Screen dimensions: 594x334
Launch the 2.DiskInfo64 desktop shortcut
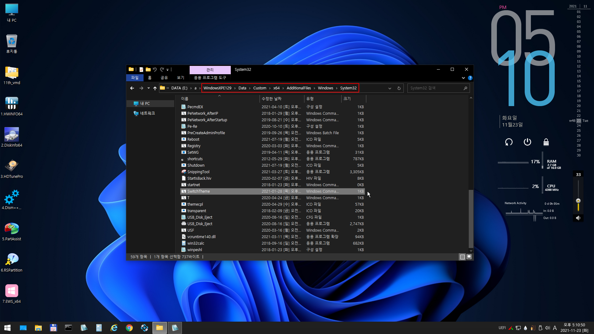(x=12, y=138)
